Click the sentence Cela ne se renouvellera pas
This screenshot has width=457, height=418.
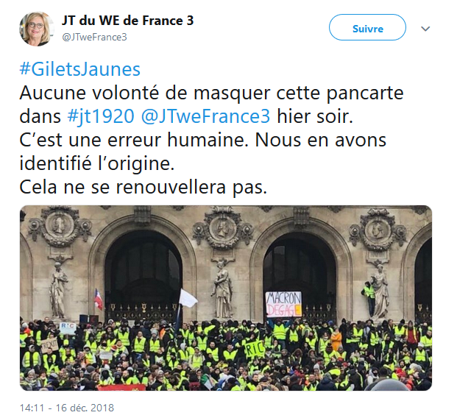(x=143, y=187)
